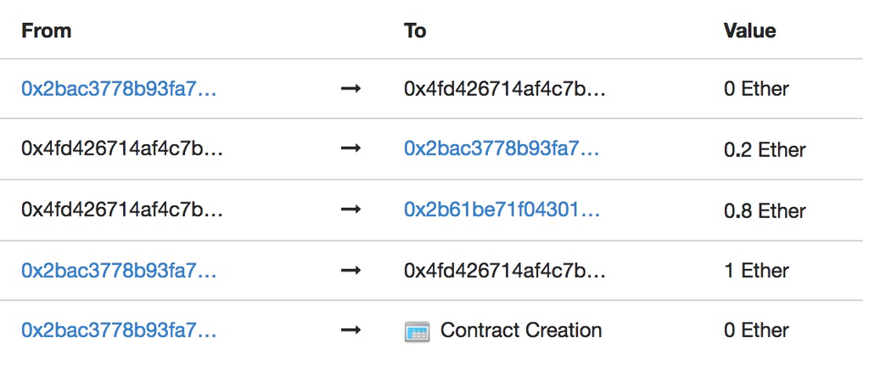Click the 0.2 Ether value cell
This screenshot has height=381, width=869.
[x=765, y=150]
